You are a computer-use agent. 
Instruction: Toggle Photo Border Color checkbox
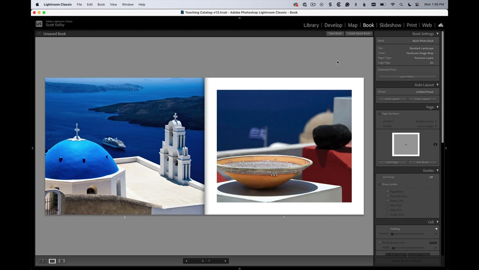379,243
